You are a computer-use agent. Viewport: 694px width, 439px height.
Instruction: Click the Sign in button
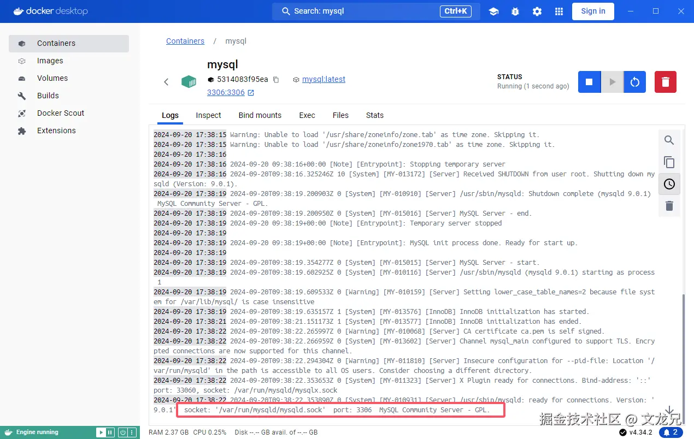coord(593,11)
